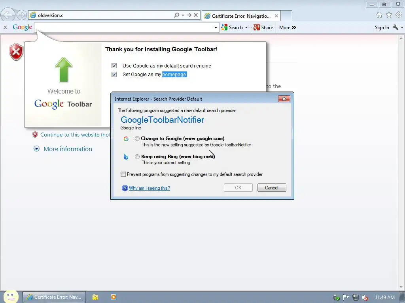Activate Certificate Error taskbar button
The height and width of the screenshot is (303, 405).
point(54,297)
